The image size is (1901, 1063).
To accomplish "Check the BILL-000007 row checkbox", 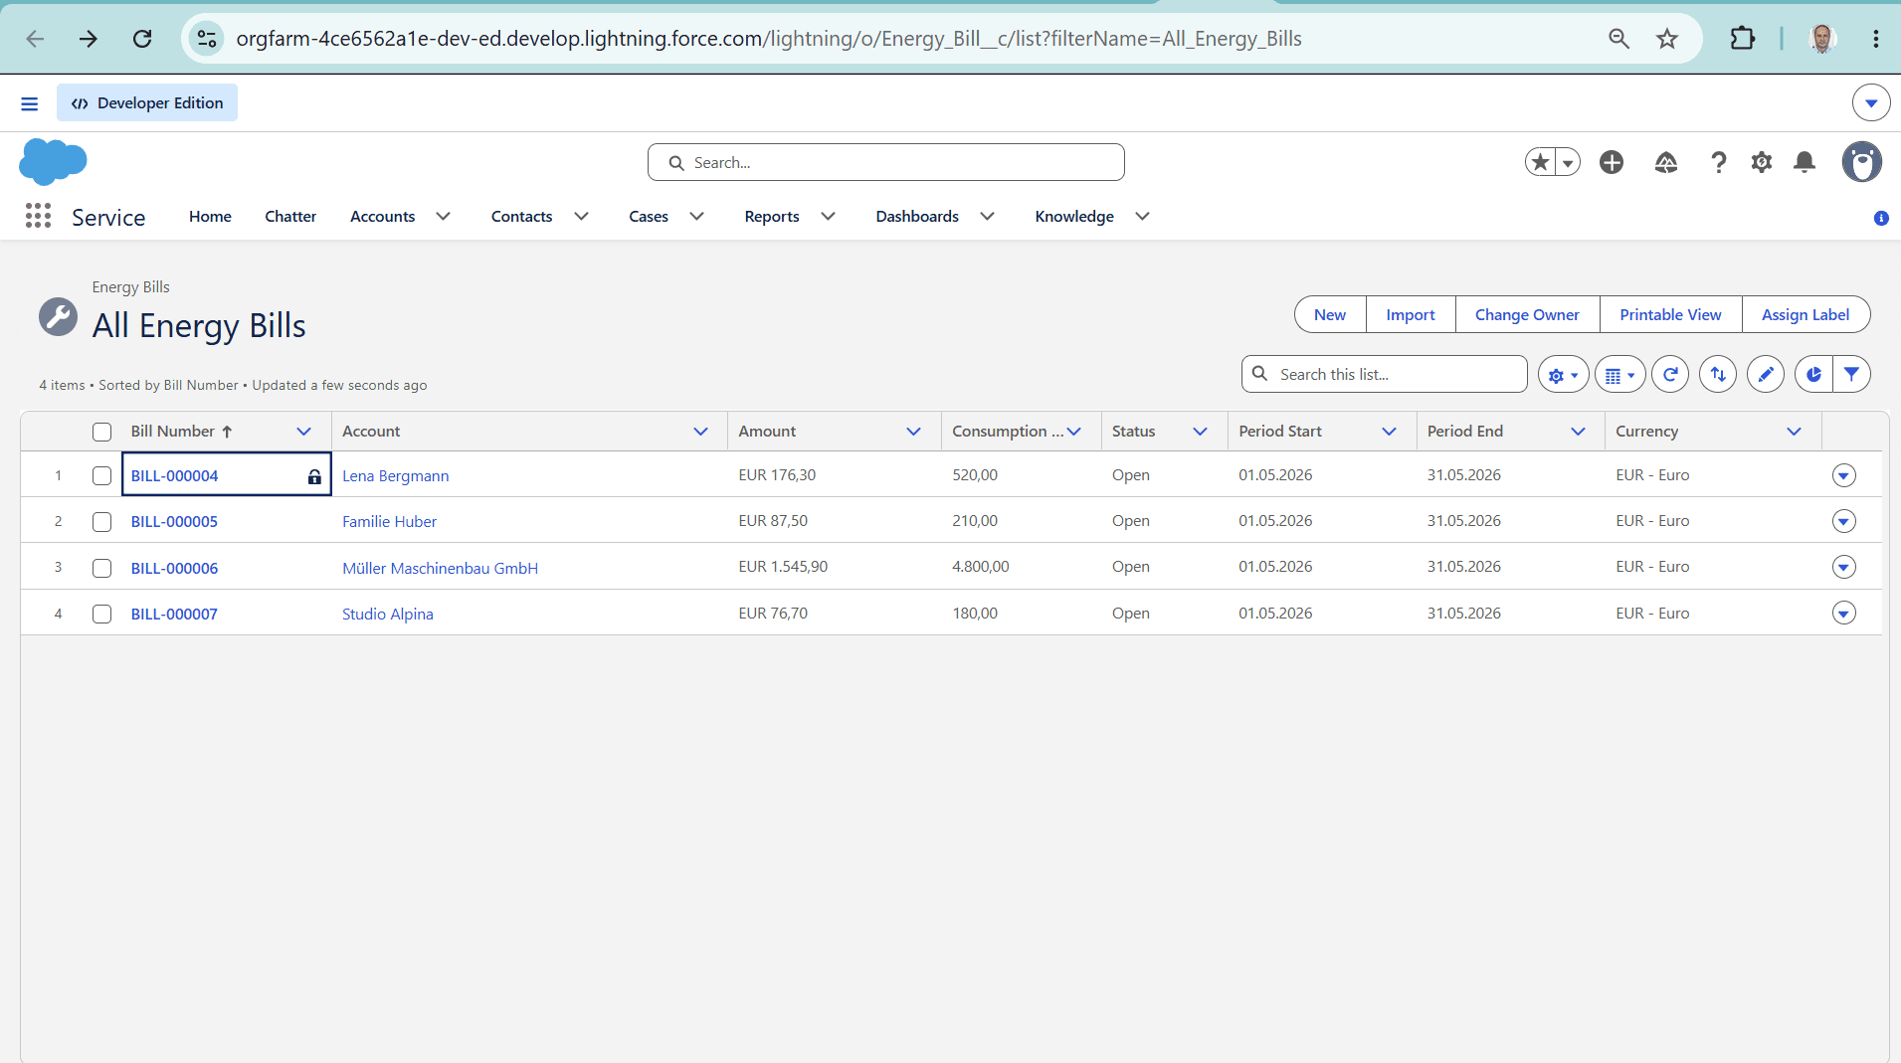I will (101, 614).
